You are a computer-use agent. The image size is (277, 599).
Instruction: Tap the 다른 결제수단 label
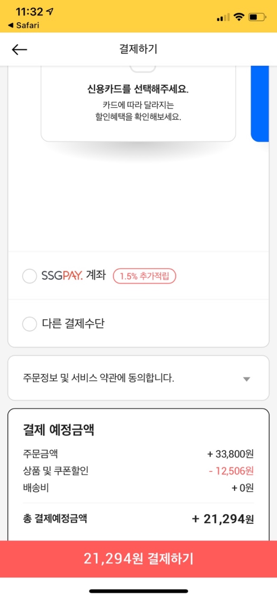pyautogui.click(x=73, y=324)
